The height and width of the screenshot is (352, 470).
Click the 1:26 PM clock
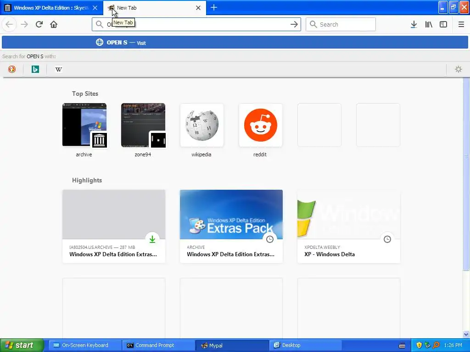point(453,345)
